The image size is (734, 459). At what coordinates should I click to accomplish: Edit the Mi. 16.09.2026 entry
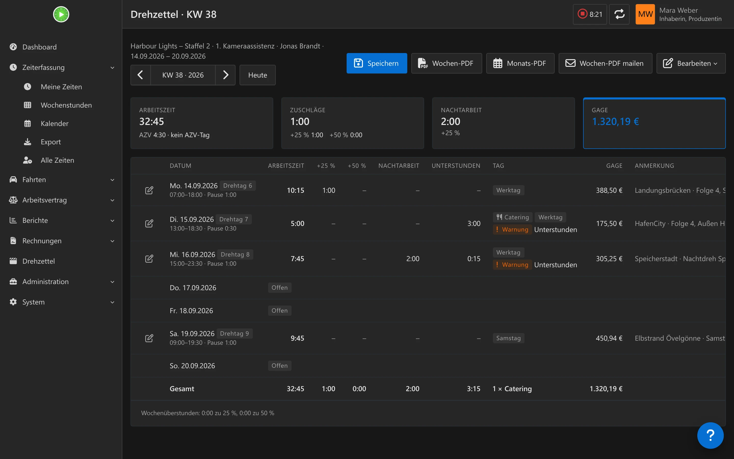pyautogui.click(x=149, y=259)
